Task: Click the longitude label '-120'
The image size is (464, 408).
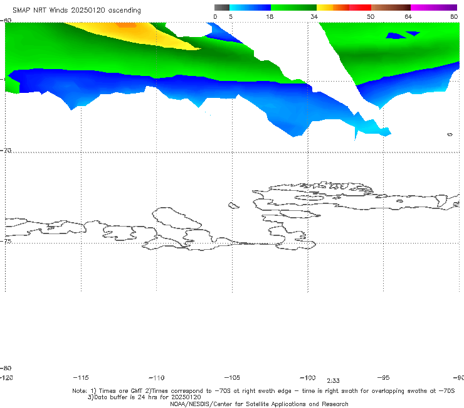Action: coord(6,378)
